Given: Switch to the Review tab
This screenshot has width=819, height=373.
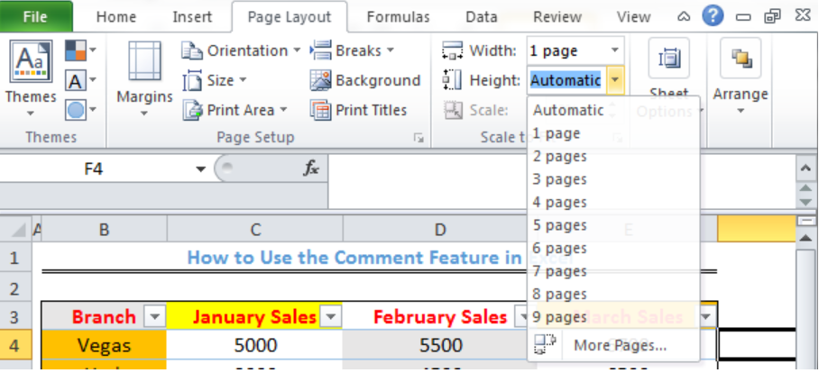Looking at the screenshot, I should click(x=558, y=17).
